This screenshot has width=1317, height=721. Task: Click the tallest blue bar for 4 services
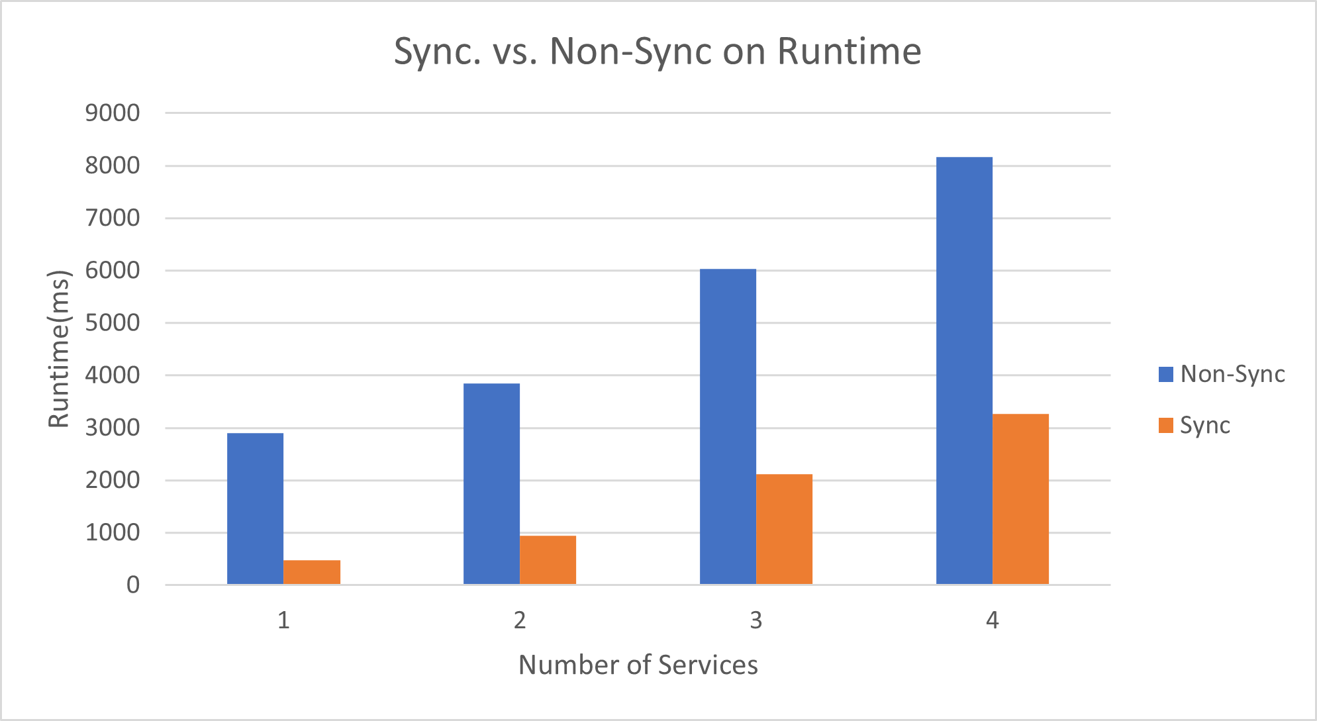point(964,371)
